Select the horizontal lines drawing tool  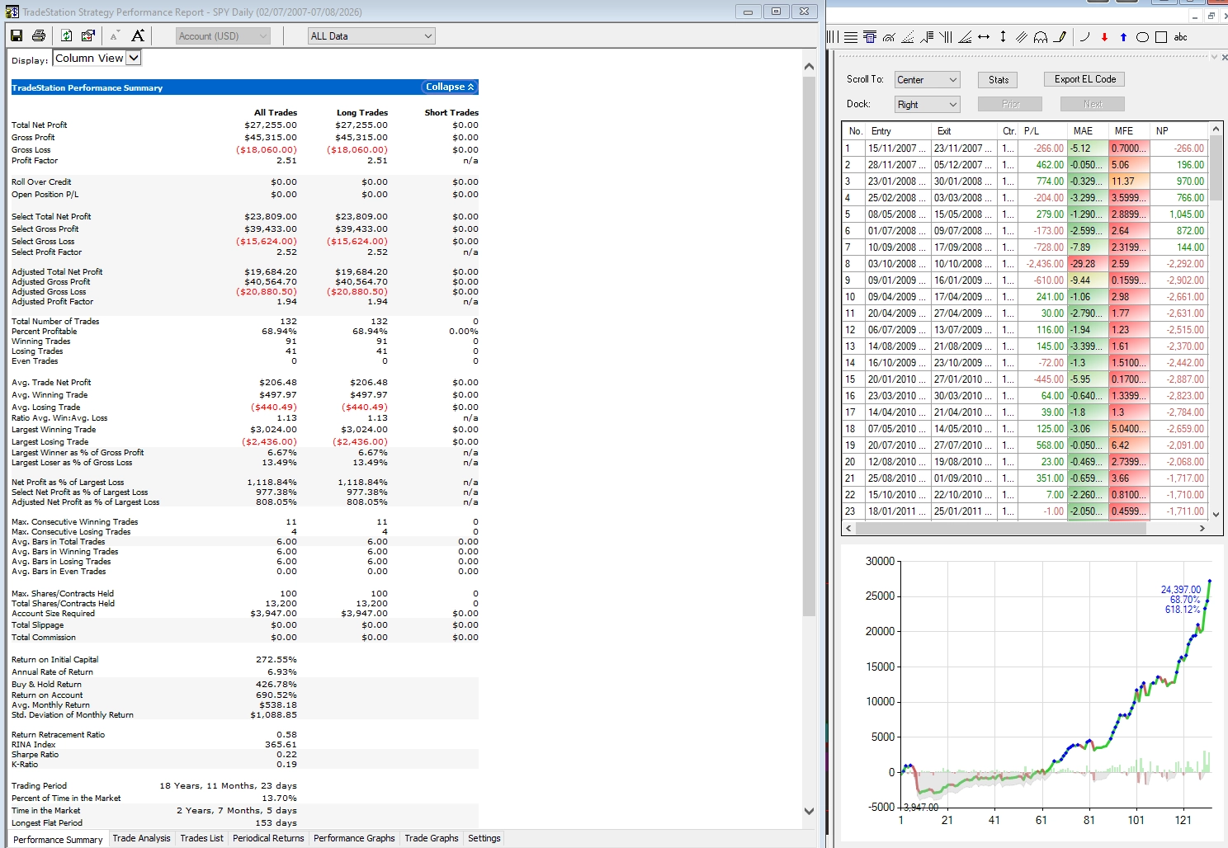click(x=851, y=37)
